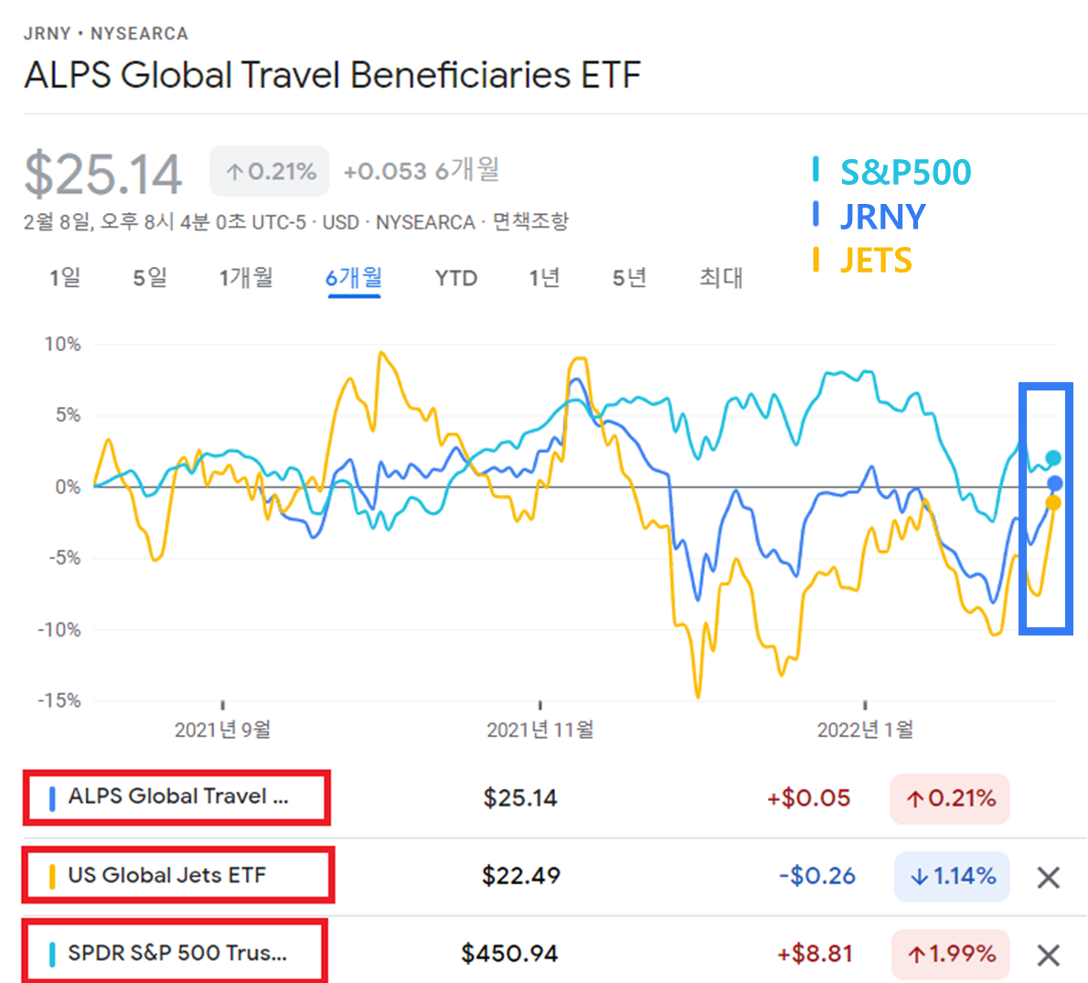Click the 2021년 11월 axis label
The width and height of the screenshot is (1088, 983).
point(539,730)
